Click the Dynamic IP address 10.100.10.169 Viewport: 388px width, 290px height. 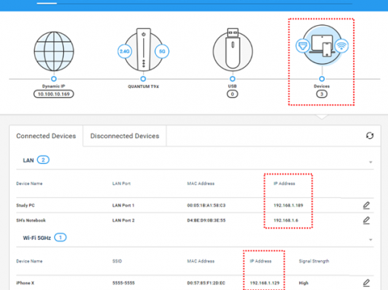[54, 94]
